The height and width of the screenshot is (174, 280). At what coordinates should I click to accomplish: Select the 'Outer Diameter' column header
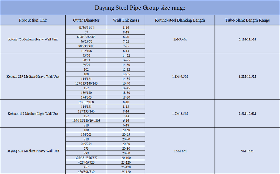coord(86,20)
